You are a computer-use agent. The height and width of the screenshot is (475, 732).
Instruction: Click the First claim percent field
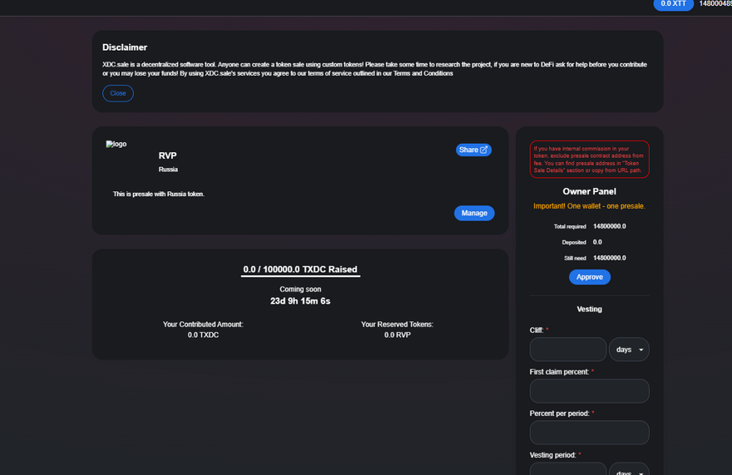click(x=589, y=391)
